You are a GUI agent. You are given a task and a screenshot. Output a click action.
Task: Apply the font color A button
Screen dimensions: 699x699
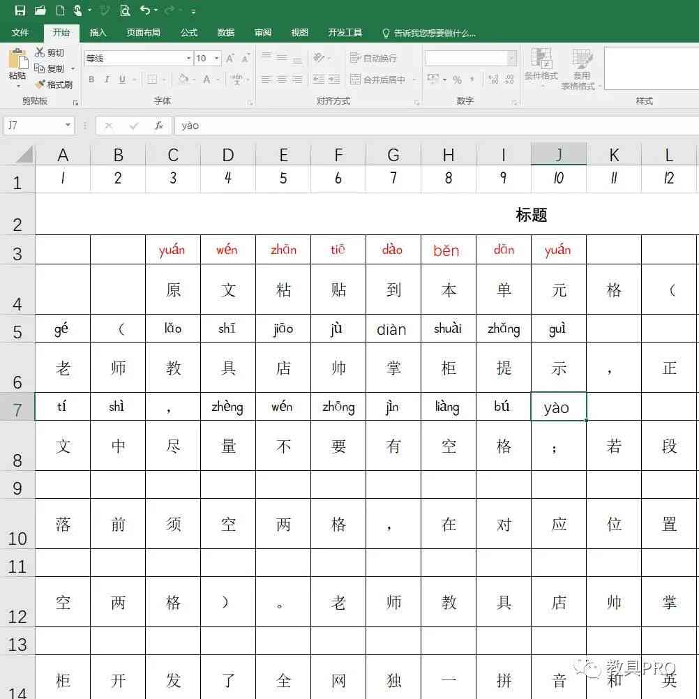point(206,80)
